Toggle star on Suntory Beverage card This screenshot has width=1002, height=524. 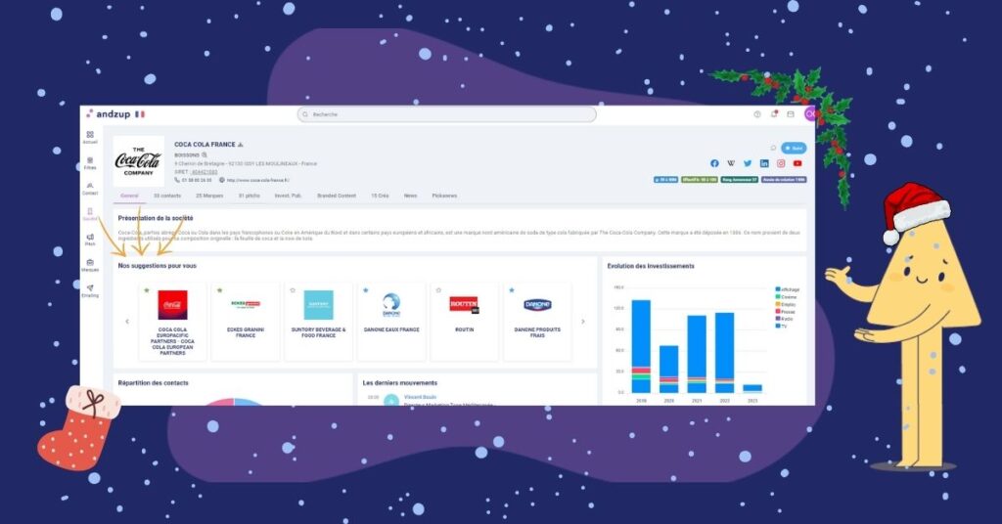tap(293, 290)
